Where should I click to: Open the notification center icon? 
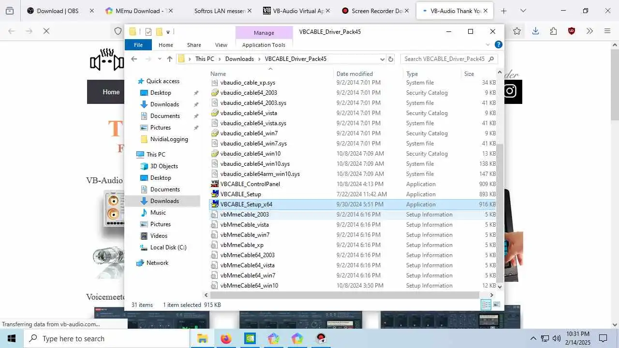603,338
